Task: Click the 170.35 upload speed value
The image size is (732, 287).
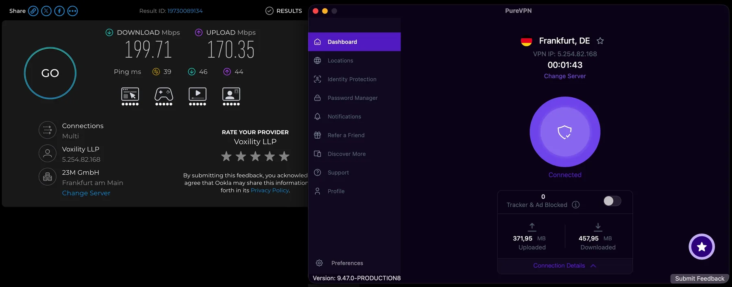Action: pyautogui.click(x=231, y=49)
